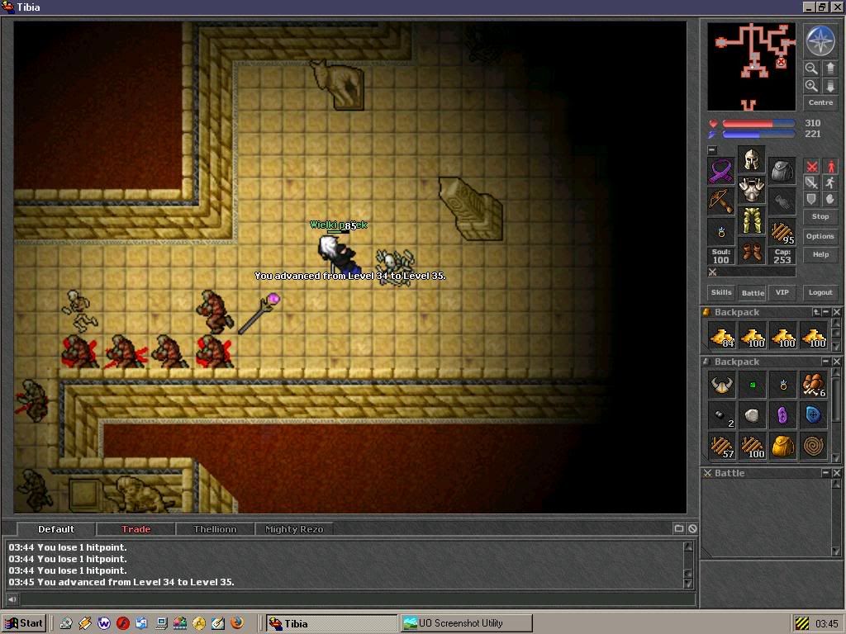Select the purple scarf amulet slot

click(x=720, y=172)
